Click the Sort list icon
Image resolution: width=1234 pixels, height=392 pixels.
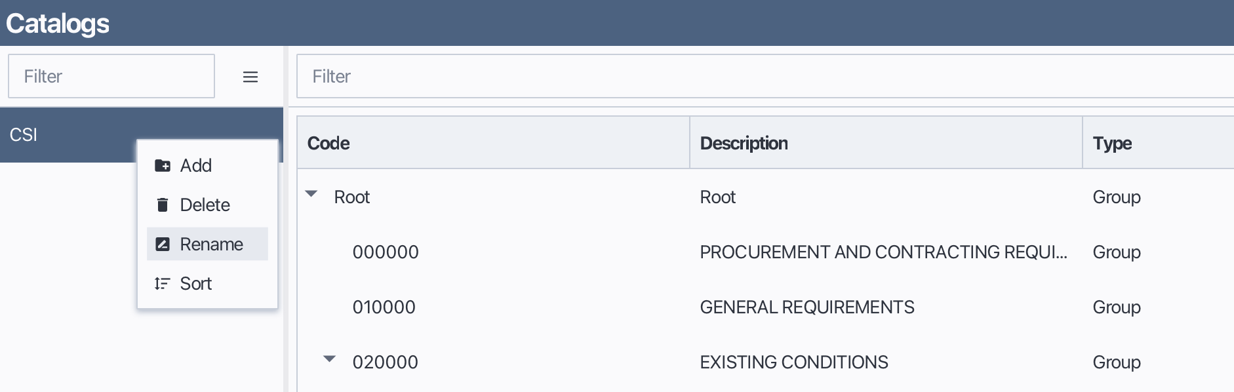tap(162, 283)
